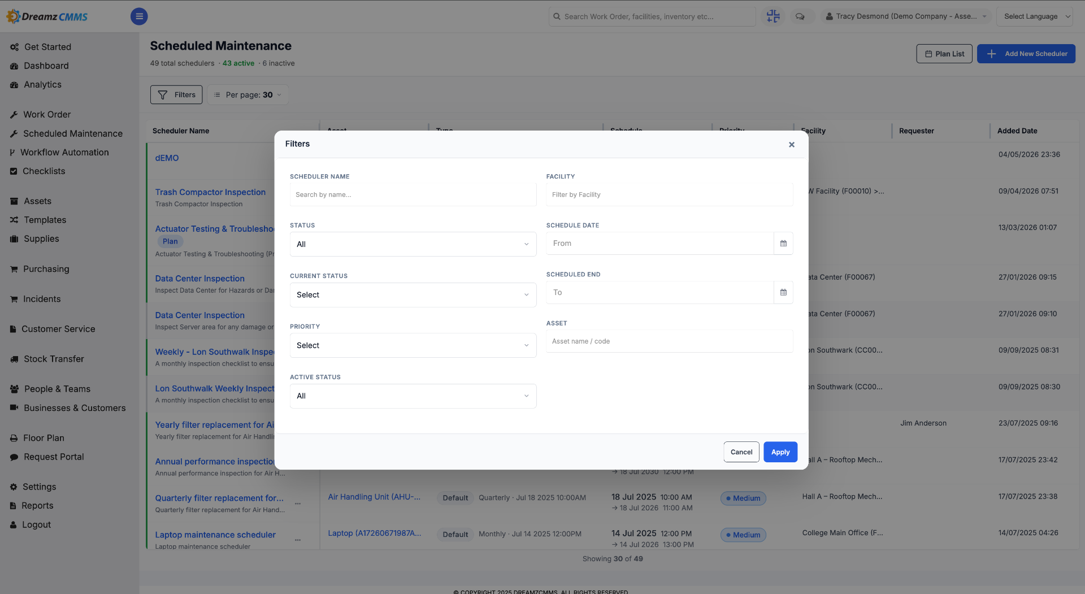This screenshot has height=594, width=1085.
Task: Open the Trash Compactor Inspection scheduler link
Action: coord(210,192)
